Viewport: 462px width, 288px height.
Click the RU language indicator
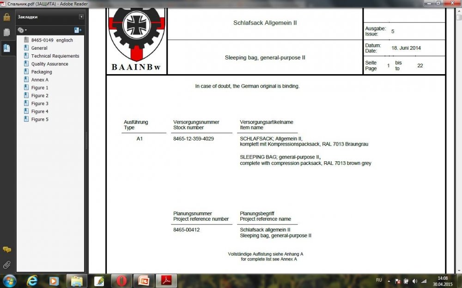click(379, 280)
